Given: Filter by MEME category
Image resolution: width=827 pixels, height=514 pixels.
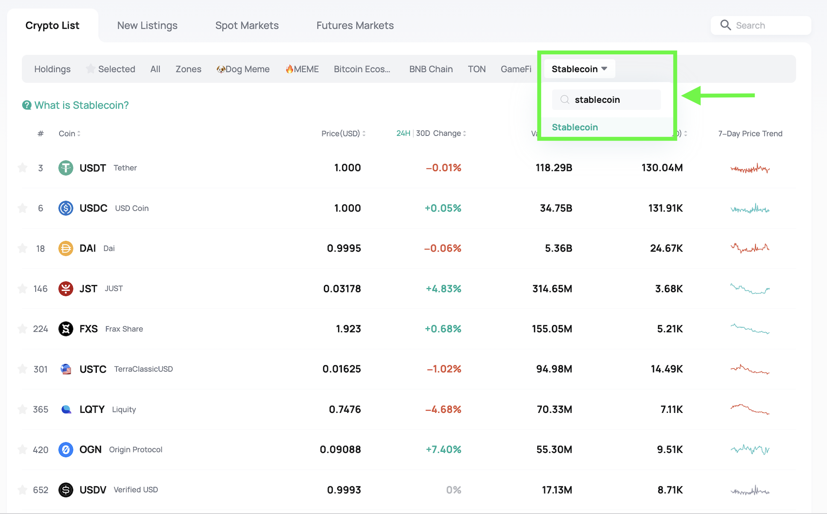Looking at the screenshot, I should point(302,69).
